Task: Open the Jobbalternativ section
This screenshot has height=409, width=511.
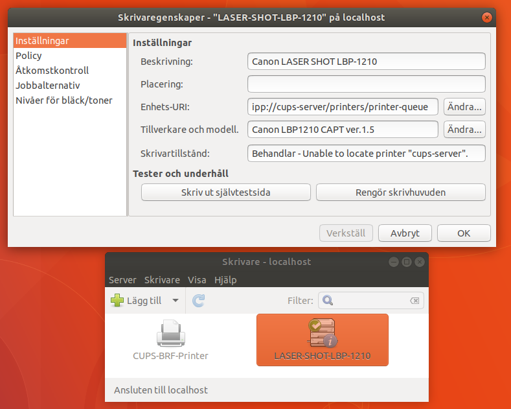Action: 70,86
